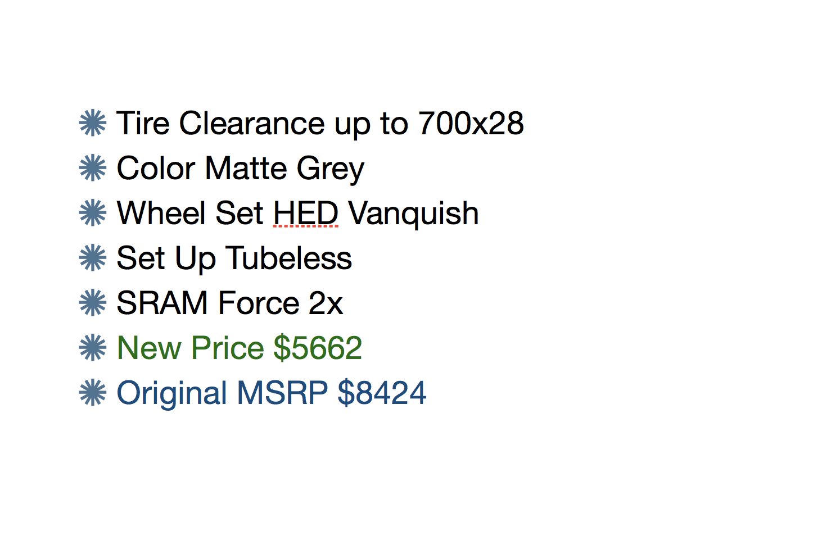Select the bullet before Wheel Set line
Screen dimensions: 813x536
[x=93, y=213]
